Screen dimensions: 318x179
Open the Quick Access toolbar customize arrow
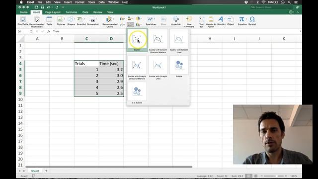(x=63, y=7)
